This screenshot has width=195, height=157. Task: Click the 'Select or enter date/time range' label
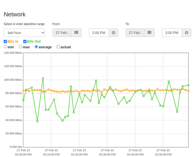24,24
